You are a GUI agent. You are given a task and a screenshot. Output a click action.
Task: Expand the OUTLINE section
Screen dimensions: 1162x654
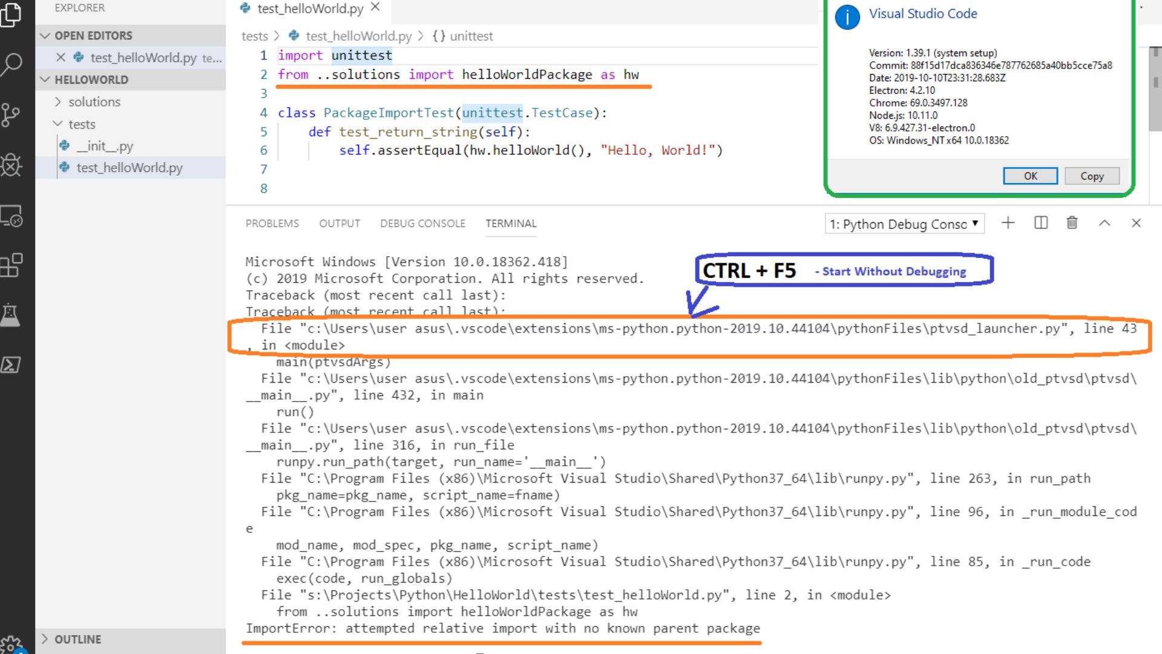tap(77, 639)
